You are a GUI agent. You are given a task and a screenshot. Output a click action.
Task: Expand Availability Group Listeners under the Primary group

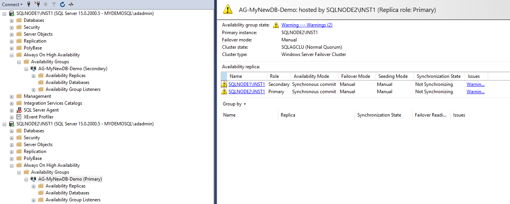pos(33,200)
